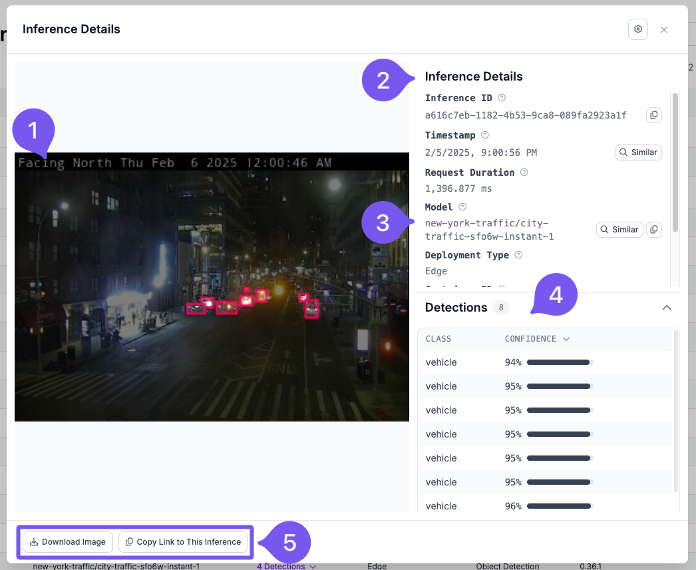Click help icon next to Inference ID

502,98
